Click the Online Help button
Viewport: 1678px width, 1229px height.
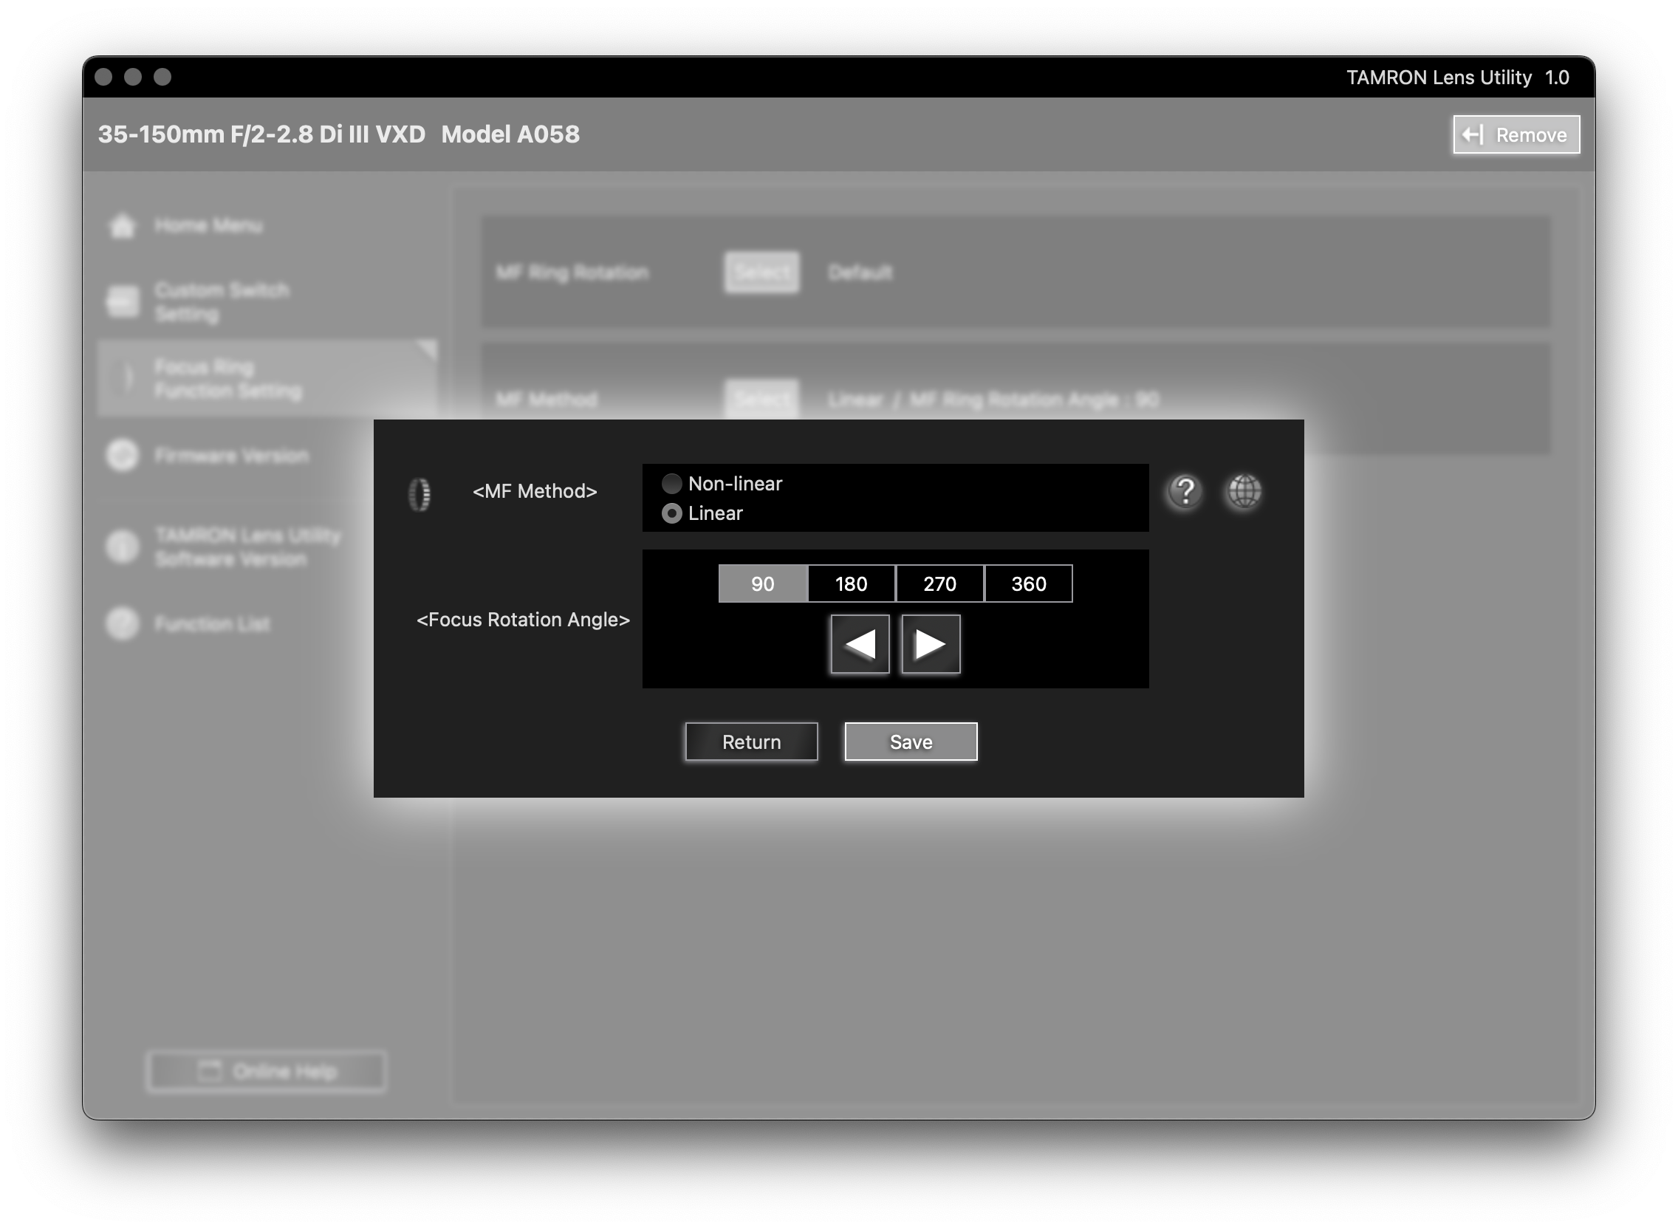point(267,1071)
